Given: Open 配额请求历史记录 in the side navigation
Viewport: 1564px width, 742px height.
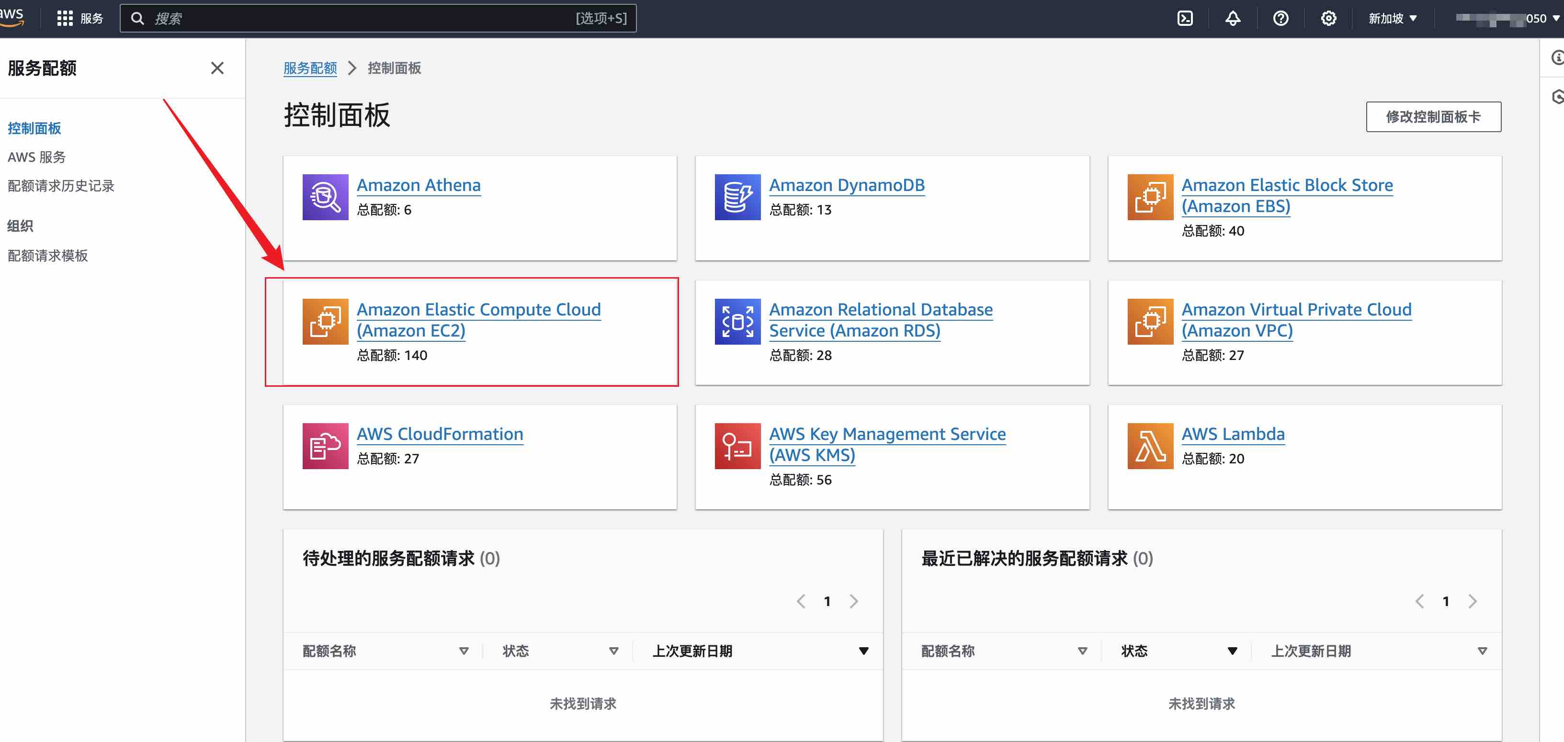Looking at the screenshot, I should click(x=61, y=186).
